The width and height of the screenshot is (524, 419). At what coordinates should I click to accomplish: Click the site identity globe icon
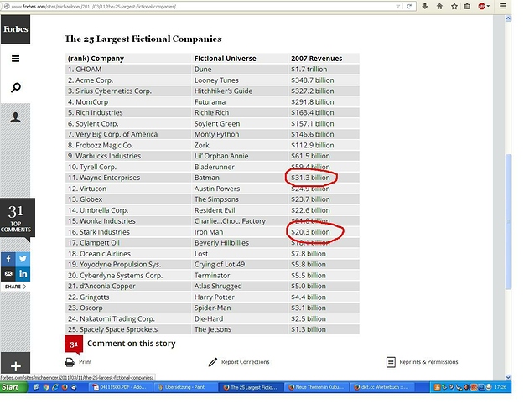(x=7, y=7)
